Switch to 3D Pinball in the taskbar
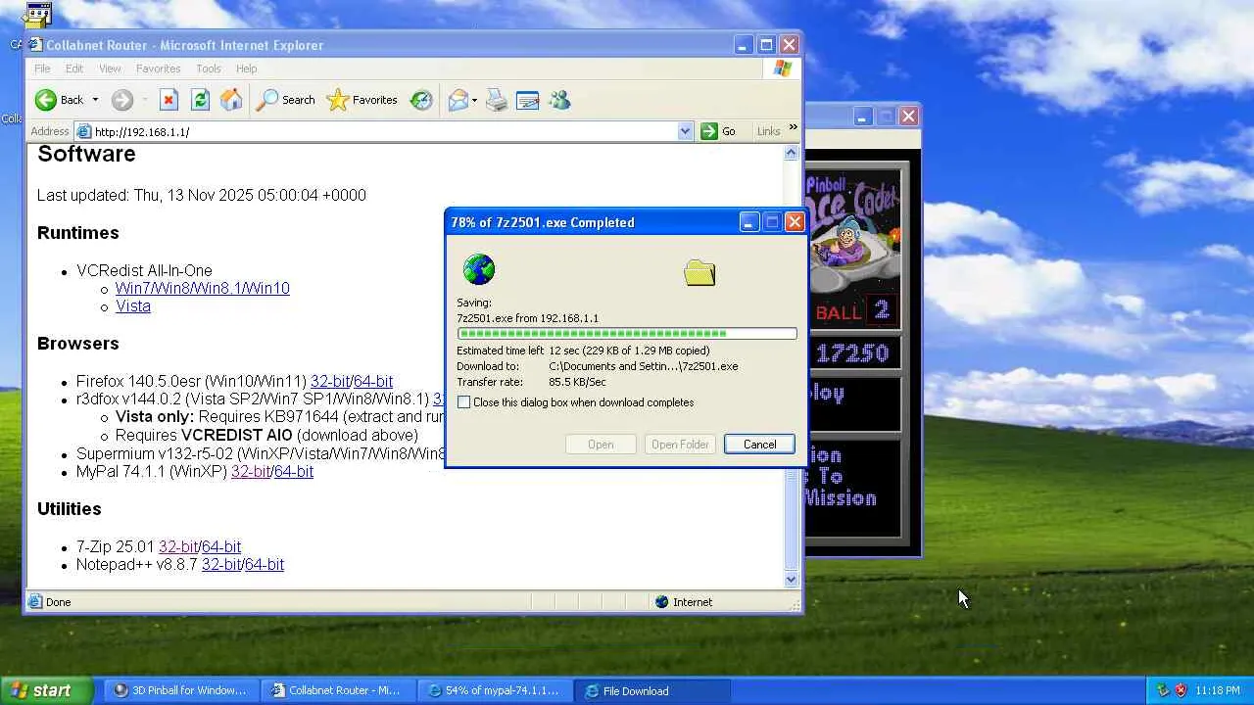1254x705 pixels. tap(182, 690)
